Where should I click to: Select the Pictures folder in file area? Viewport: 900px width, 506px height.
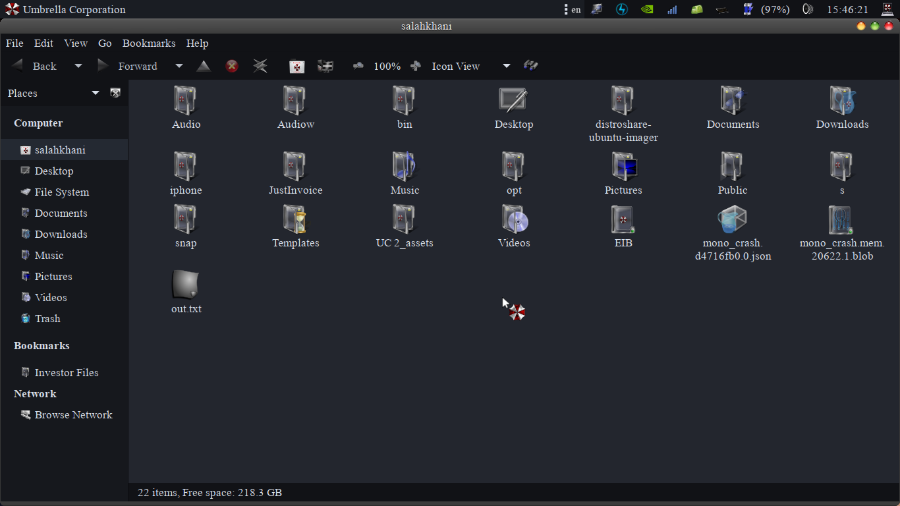[x=623, y=174]
